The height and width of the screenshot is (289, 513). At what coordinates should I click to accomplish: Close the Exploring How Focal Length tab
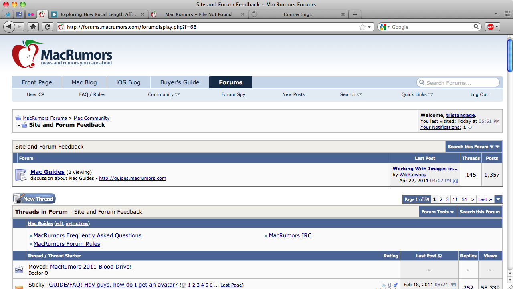click(143, 14)
